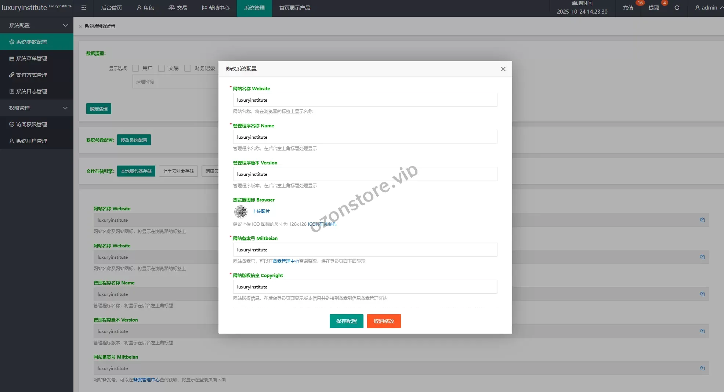The height and width of the screenshot is (392, 724).
Task: Open 提现 notifications with badge 4
Action: (x=654, y=8)
